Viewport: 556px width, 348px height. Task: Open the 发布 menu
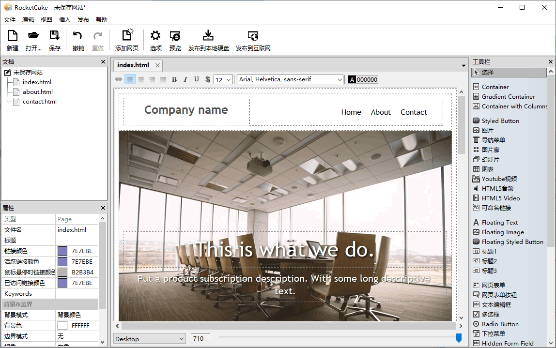[x=83, y=20]
